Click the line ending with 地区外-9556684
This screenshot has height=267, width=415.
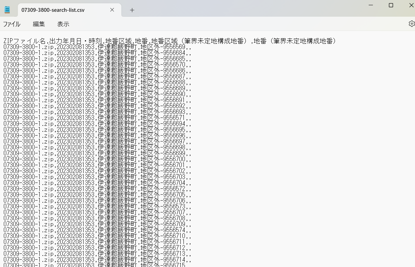pyautogui.click(x=97, y=53)
